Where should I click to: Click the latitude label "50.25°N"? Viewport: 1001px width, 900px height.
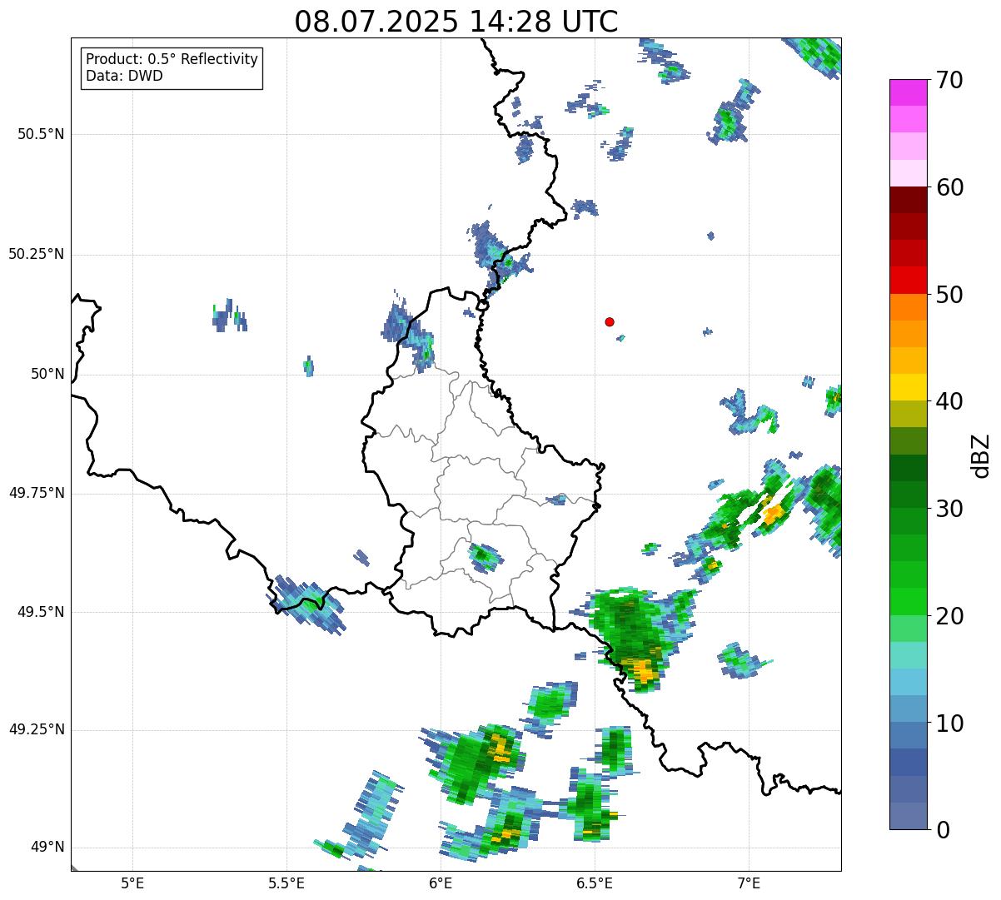coord(37,255)
